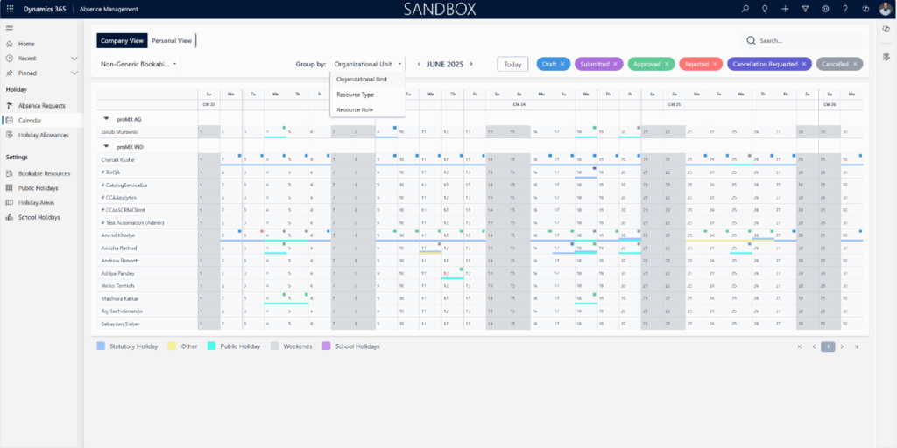The image size is (897, 448).
Task: Click the help question mark icon
Action: [x=845, y=9]
